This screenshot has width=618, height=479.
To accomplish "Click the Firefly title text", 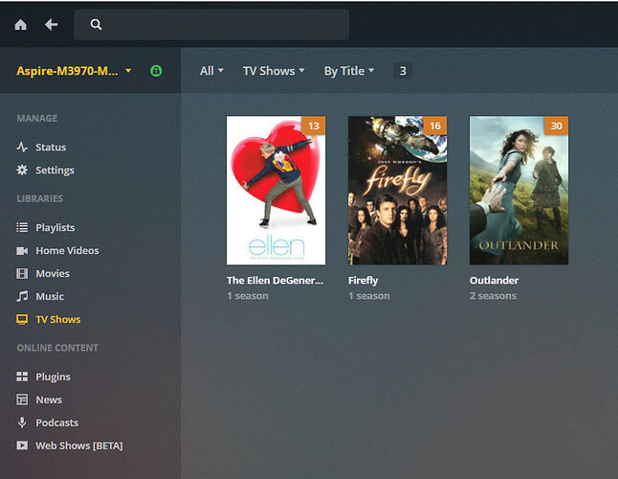I will [363, 281].
